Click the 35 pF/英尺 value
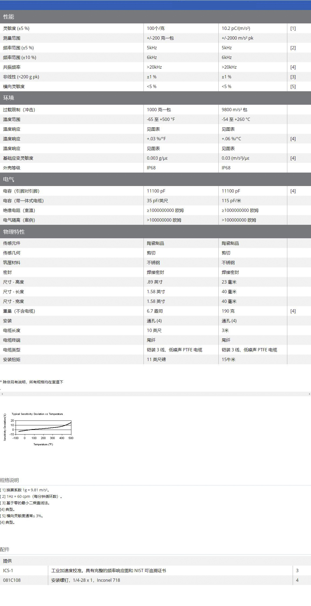 pos(158,201)
